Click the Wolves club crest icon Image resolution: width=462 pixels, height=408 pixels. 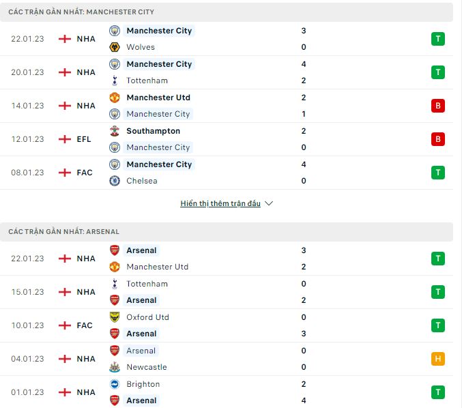[115, 47]
